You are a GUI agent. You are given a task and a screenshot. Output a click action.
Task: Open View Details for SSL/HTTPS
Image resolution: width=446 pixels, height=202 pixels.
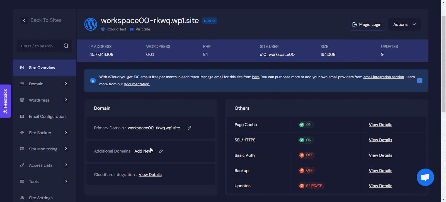click(380, 140)
